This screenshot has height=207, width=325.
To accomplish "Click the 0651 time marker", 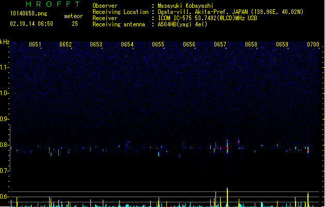I will (x=35, y=45).
